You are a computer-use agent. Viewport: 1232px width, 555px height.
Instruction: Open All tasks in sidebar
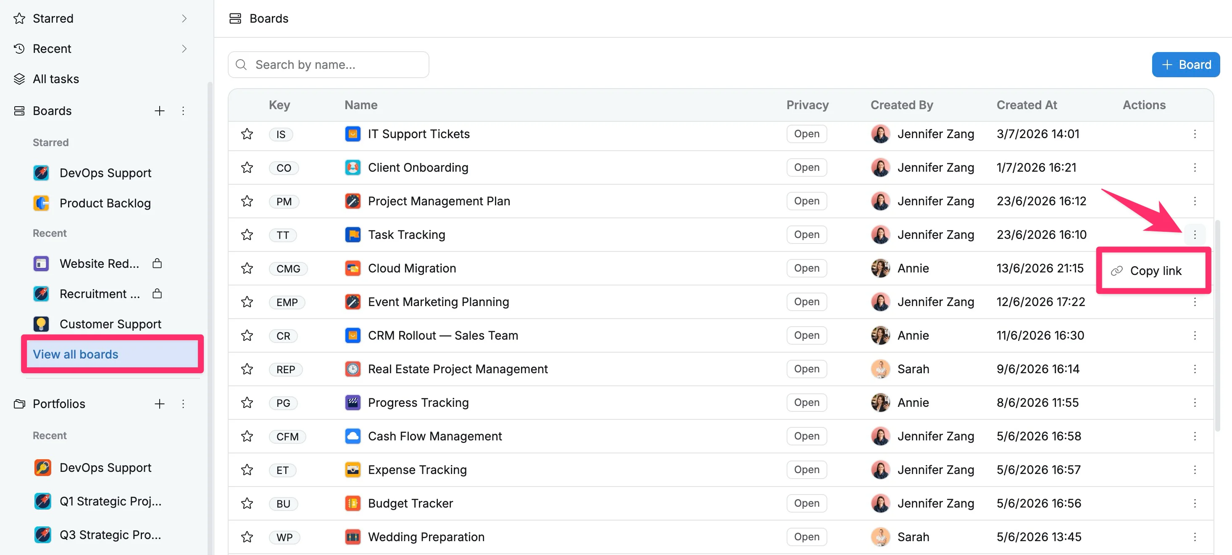click(55, 79)
